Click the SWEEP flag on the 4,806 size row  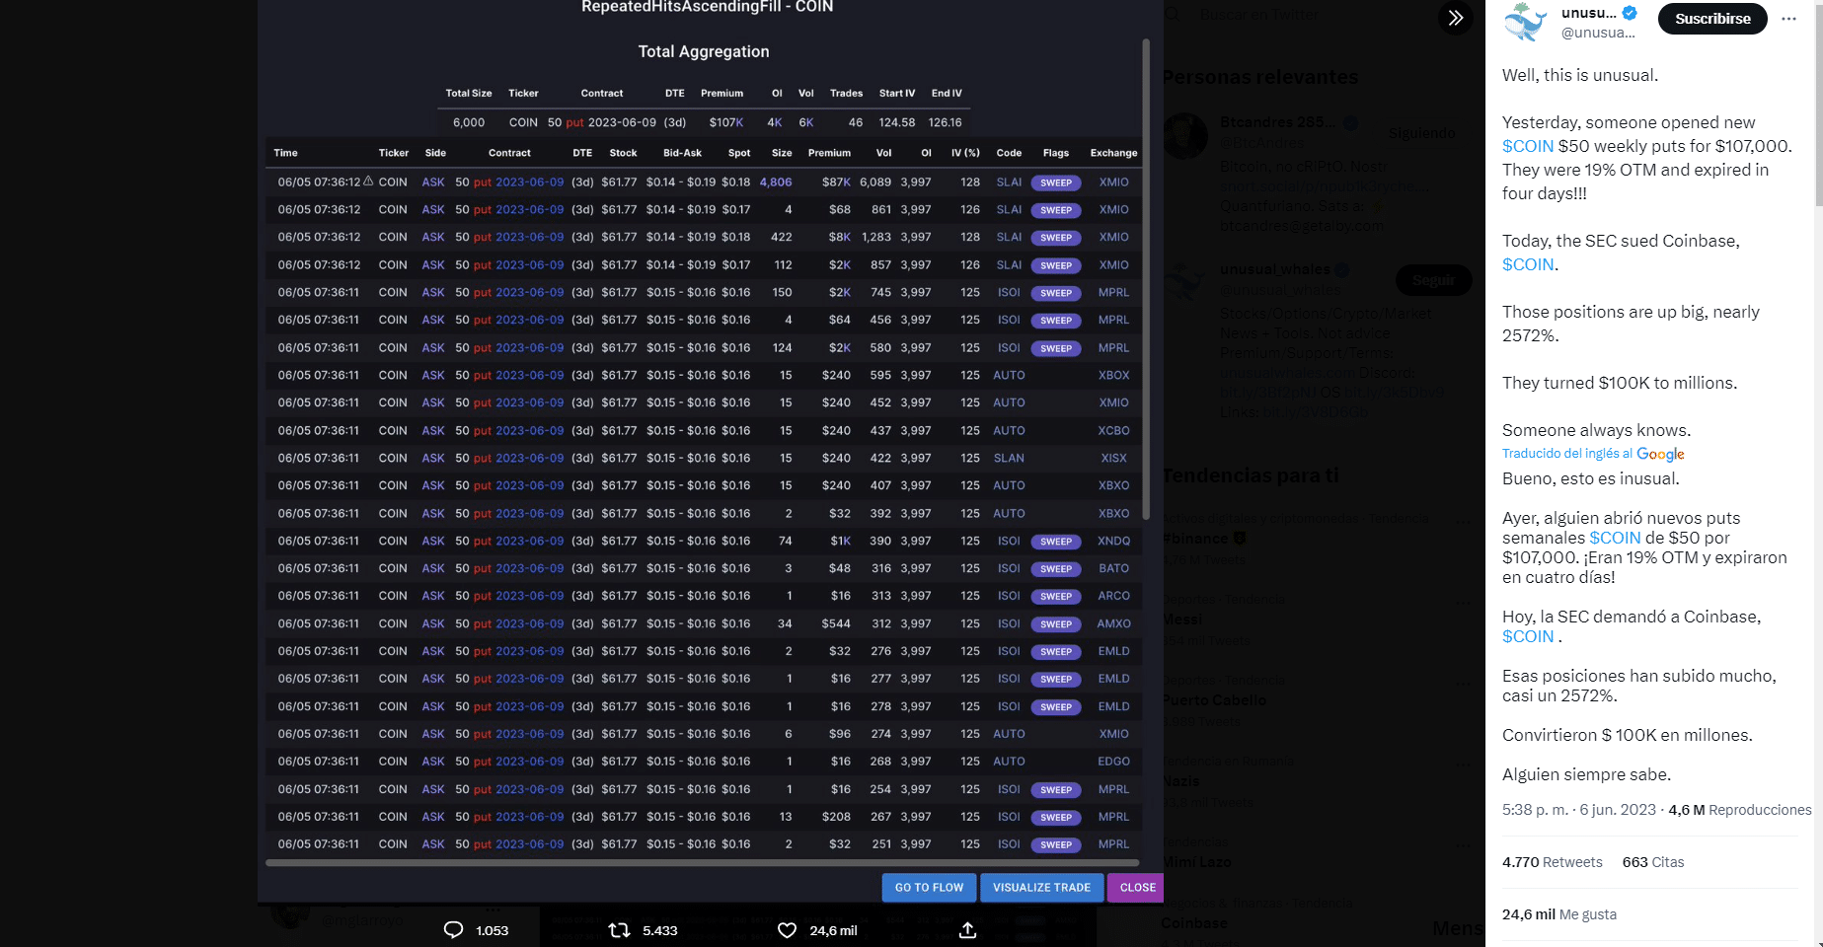pyautogui.click(x=1056, y=182)
